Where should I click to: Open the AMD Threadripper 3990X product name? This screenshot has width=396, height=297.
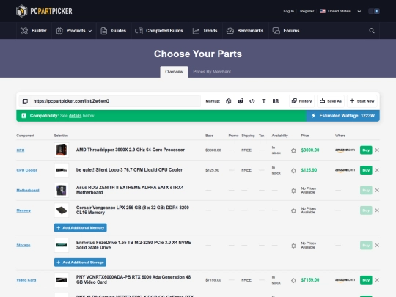(131, 150)
